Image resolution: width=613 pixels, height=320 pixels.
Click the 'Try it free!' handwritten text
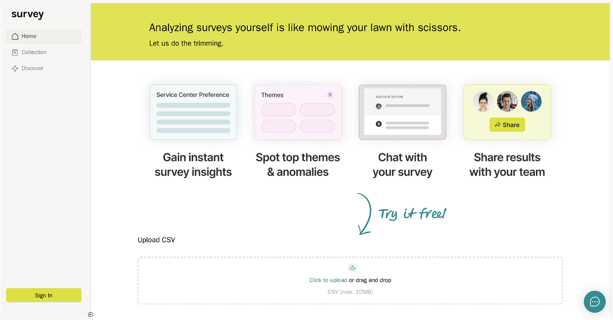pos(412,213)
